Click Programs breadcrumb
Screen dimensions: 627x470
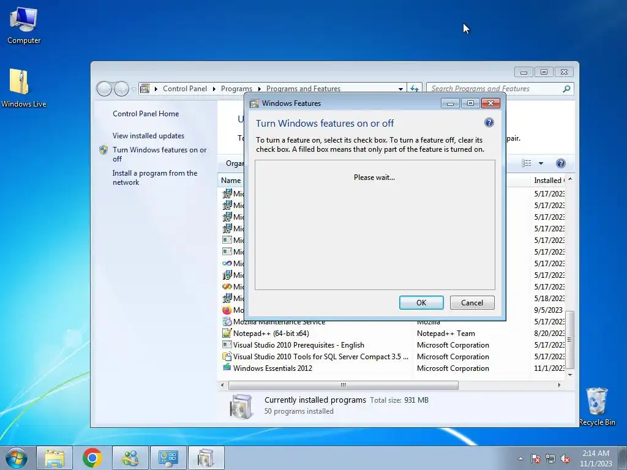click(x=236, y=89)
